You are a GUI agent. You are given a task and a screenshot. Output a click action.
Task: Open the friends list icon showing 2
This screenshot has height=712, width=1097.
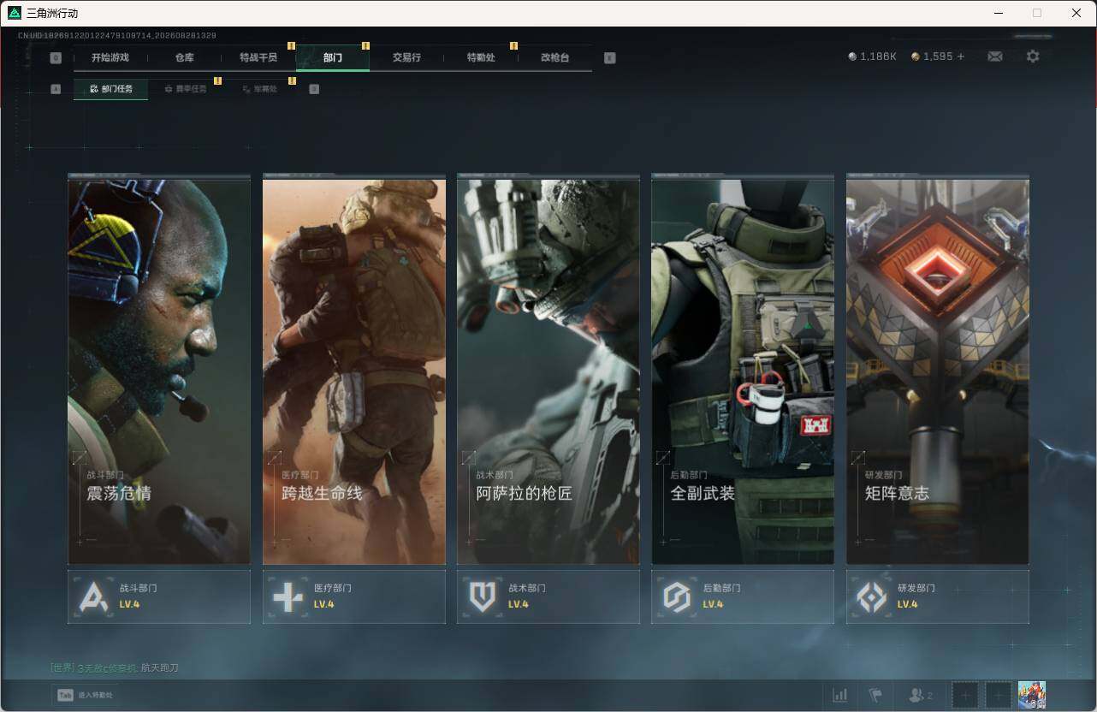click(921, 695)
